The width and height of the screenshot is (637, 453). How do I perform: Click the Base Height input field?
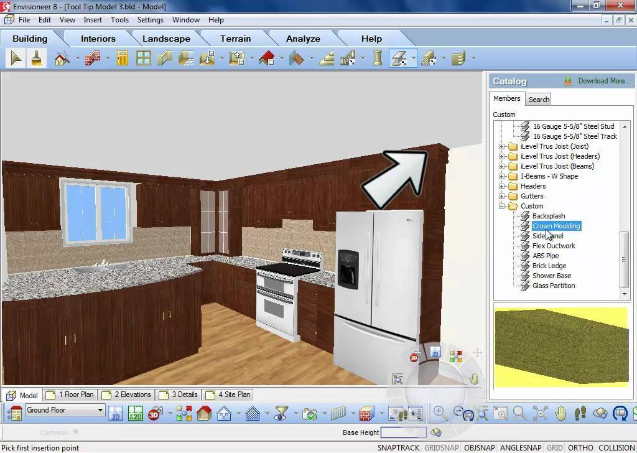(403, 432)
